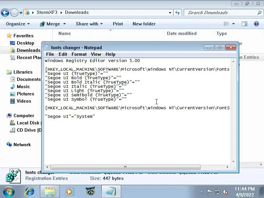
Task: Open the Notepad Edit menu
Action: tap(63, 54)
